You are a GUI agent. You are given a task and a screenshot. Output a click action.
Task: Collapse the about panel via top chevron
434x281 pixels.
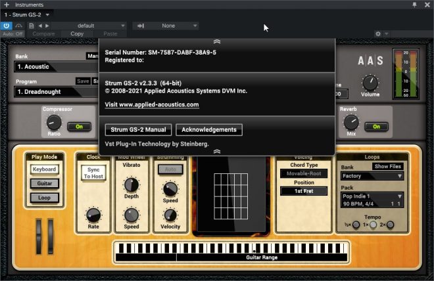click(x=217, y=41)
